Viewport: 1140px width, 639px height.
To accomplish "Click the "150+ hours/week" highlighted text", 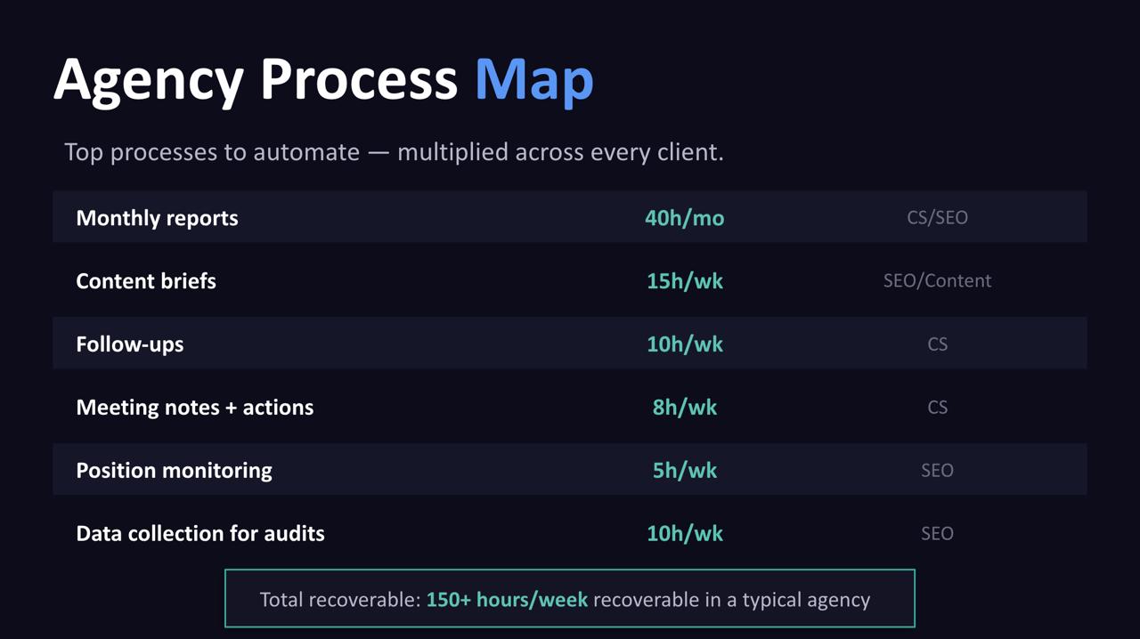I will (507, 600).
